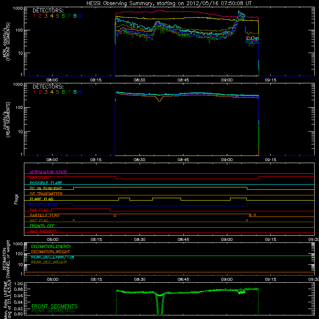Select detector 1 in front segments legend

click(x=34, y=16)
